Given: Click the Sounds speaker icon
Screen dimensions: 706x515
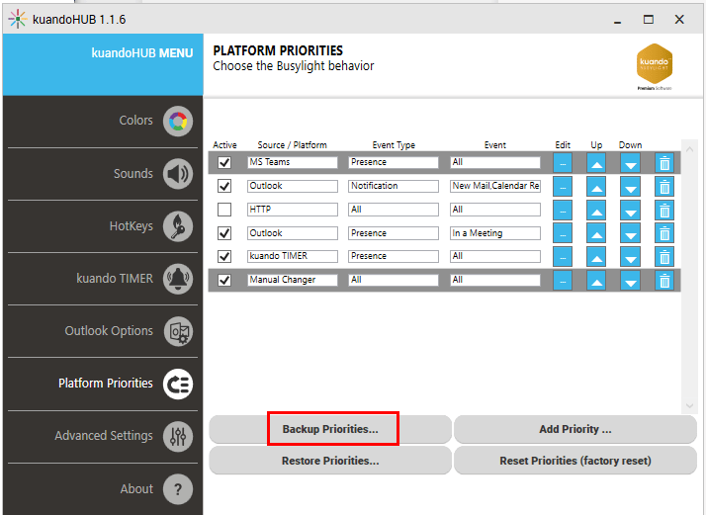Looking at the screenshot, I should (178, 174).
